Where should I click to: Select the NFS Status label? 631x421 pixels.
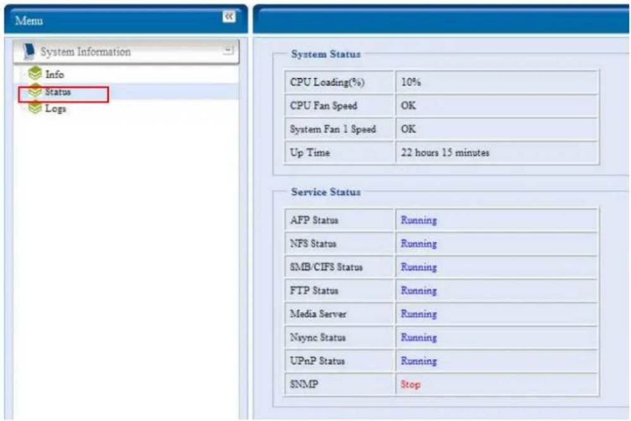coord(313,244)
